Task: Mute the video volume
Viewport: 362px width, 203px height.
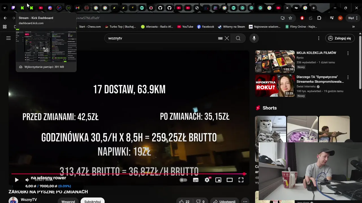Action: 27,180
